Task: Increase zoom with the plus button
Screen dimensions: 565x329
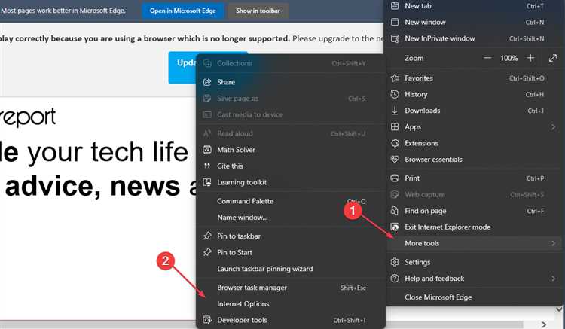Action: point(530,58)
